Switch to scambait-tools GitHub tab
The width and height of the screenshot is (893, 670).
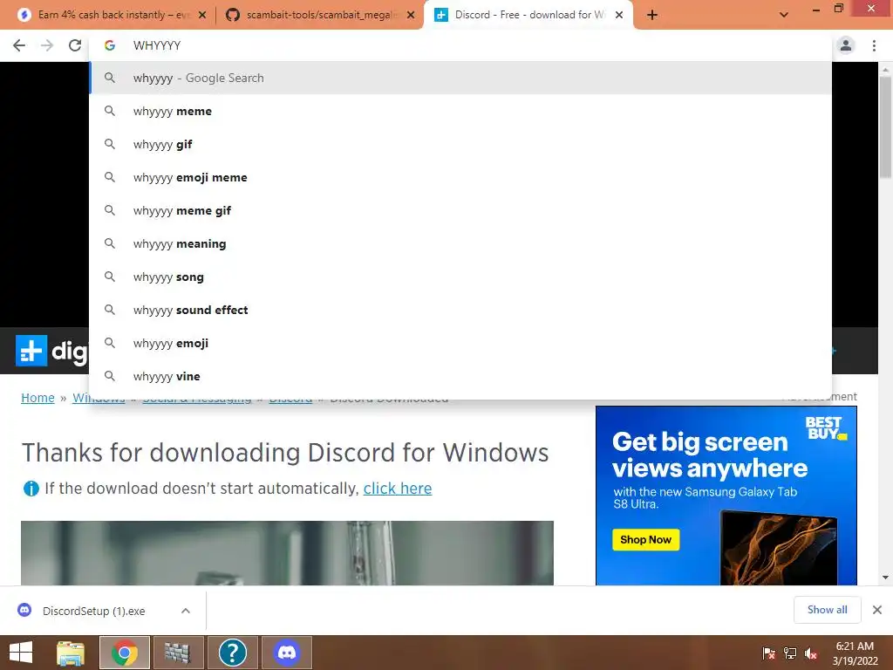tap(319, 15)
